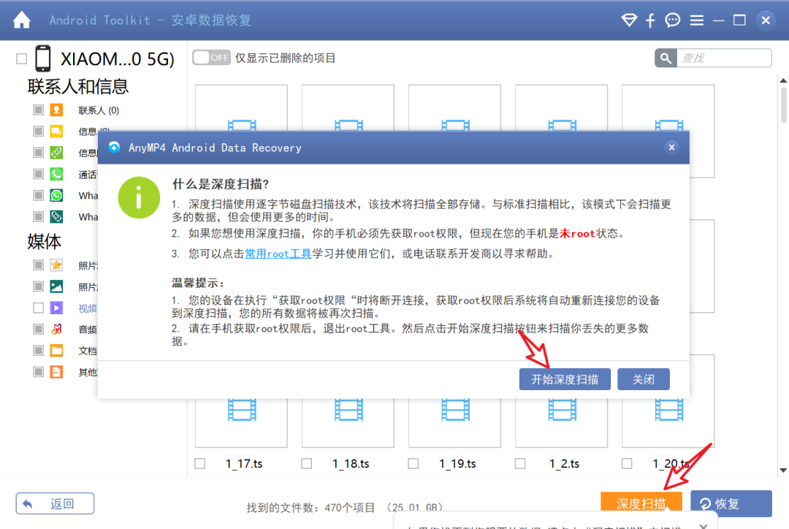Screen dimensions: 789x529
Task: Click the WhatsApp attachments icon
Action: 56,216
